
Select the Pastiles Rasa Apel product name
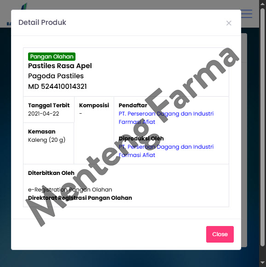pyautogui.click(x=60, y=66)
